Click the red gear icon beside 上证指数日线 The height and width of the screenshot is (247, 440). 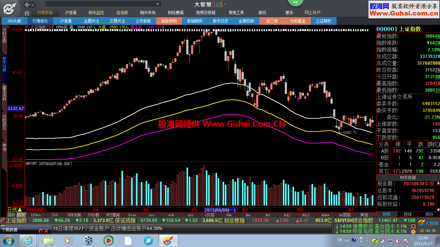point(27,27)
